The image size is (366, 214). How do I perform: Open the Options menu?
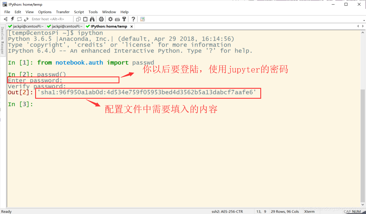45,12
